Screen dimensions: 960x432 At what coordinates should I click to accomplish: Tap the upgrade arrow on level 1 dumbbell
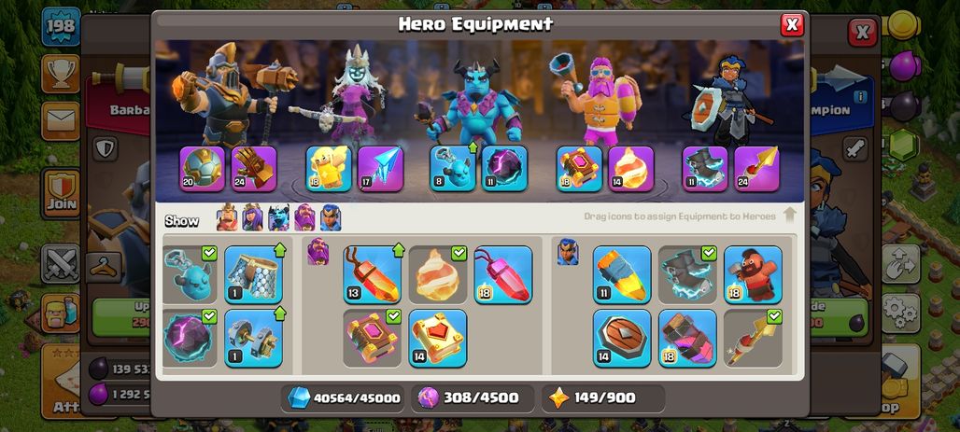point(280,314)
